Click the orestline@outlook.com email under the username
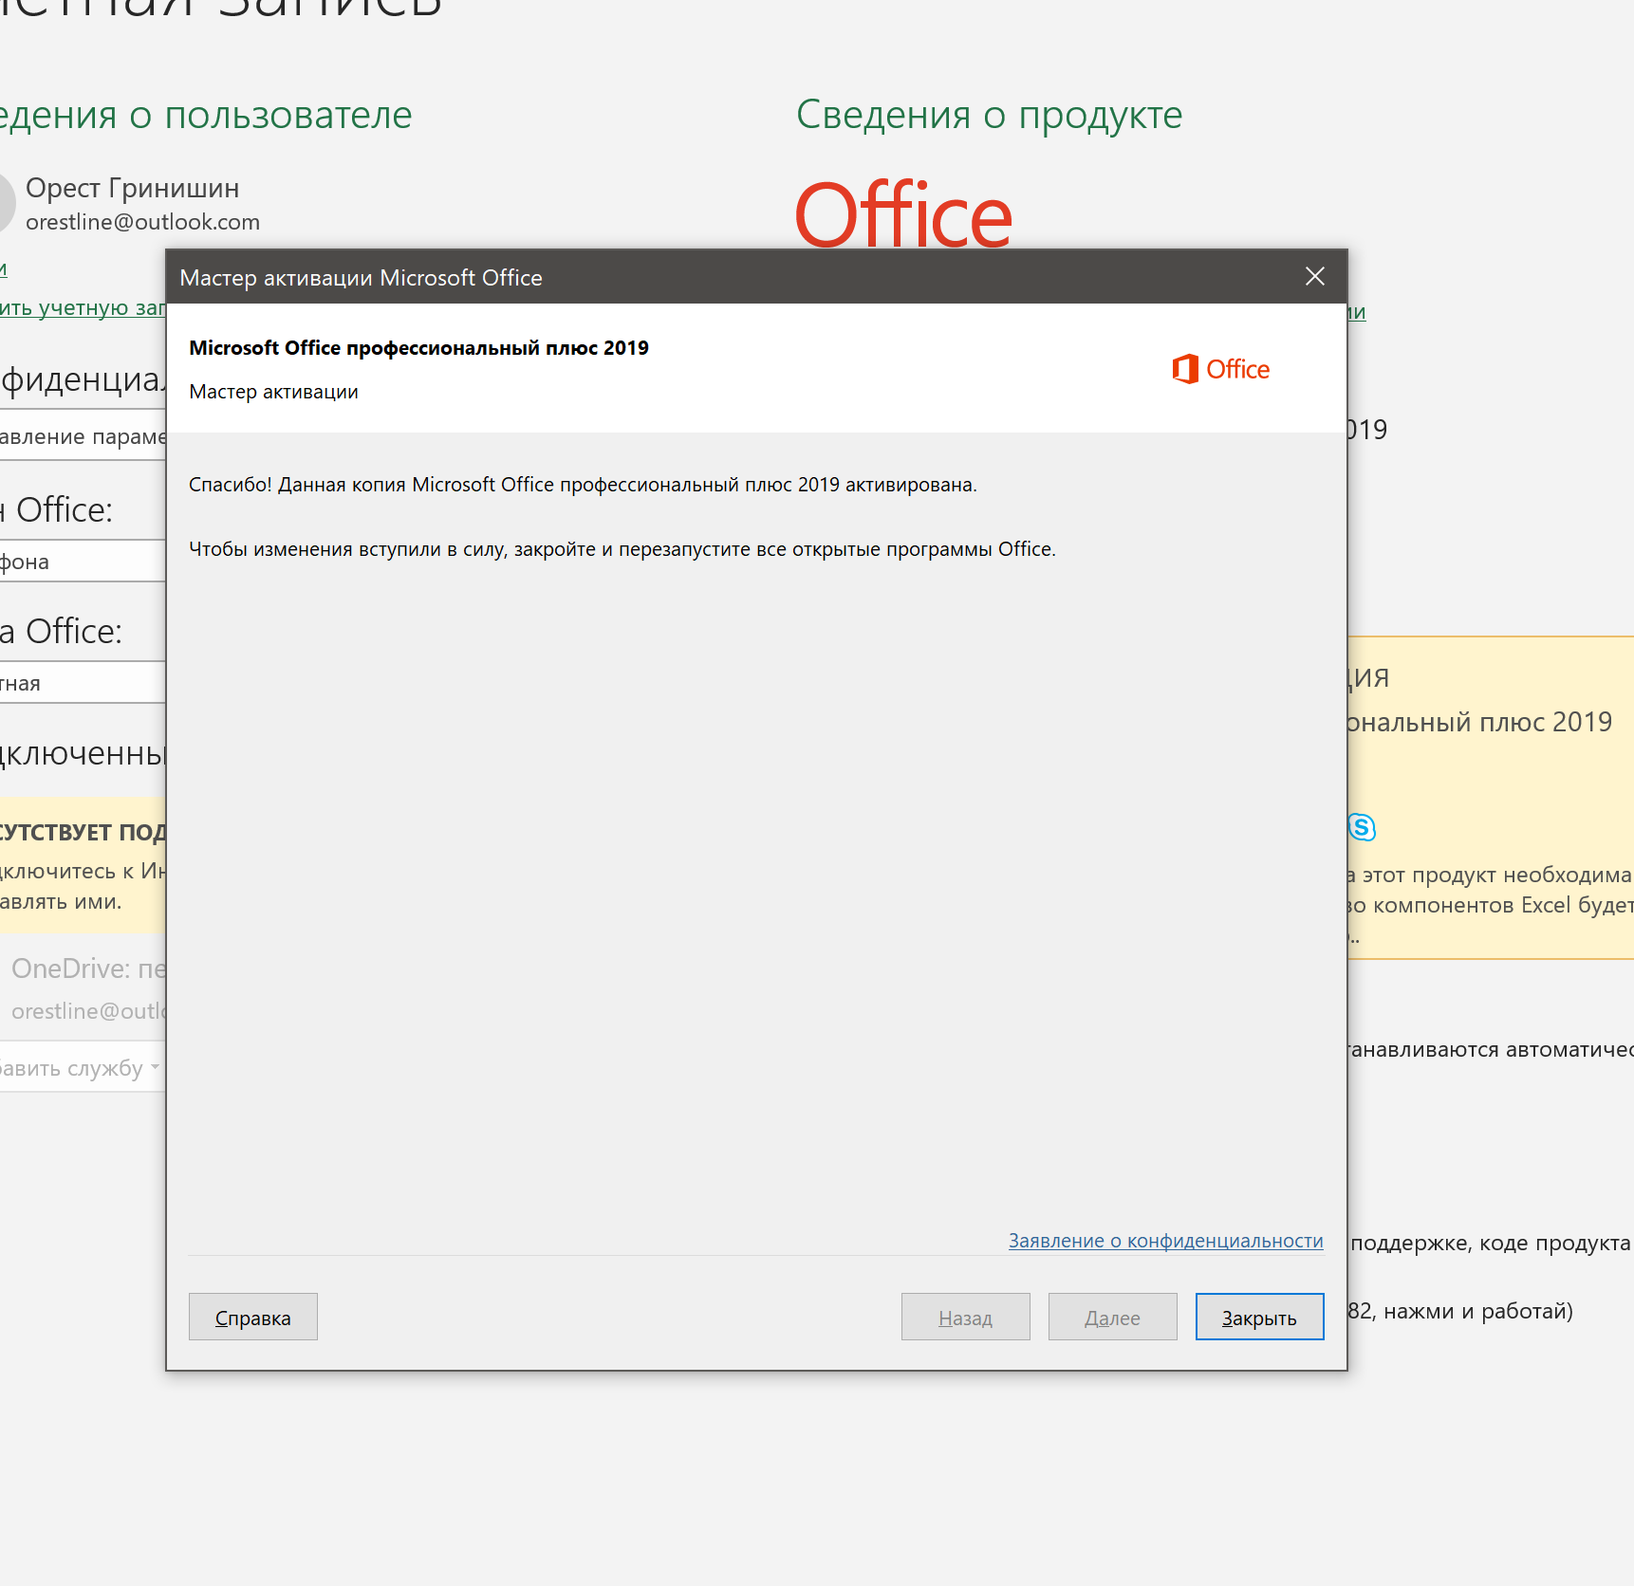The image size is (1634, 1586). click(x=142, y=222)
